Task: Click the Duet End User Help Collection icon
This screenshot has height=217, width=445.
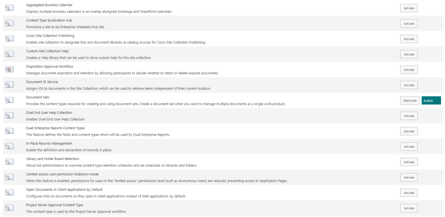Action: (10, 116)
